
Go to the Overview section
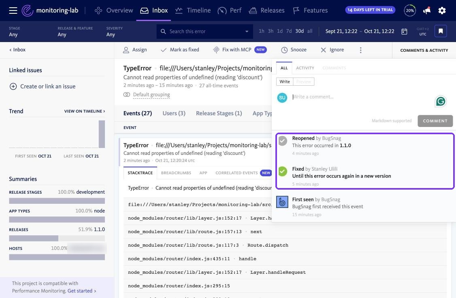[x=114, y=11]
